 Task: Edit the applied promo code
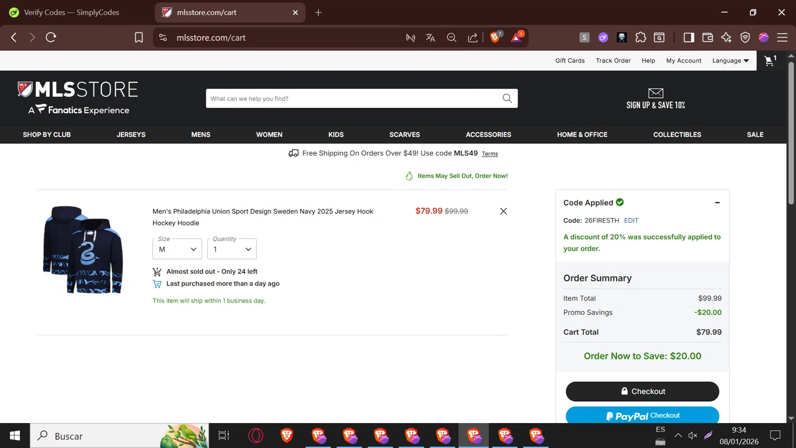(x=631, y=220)
